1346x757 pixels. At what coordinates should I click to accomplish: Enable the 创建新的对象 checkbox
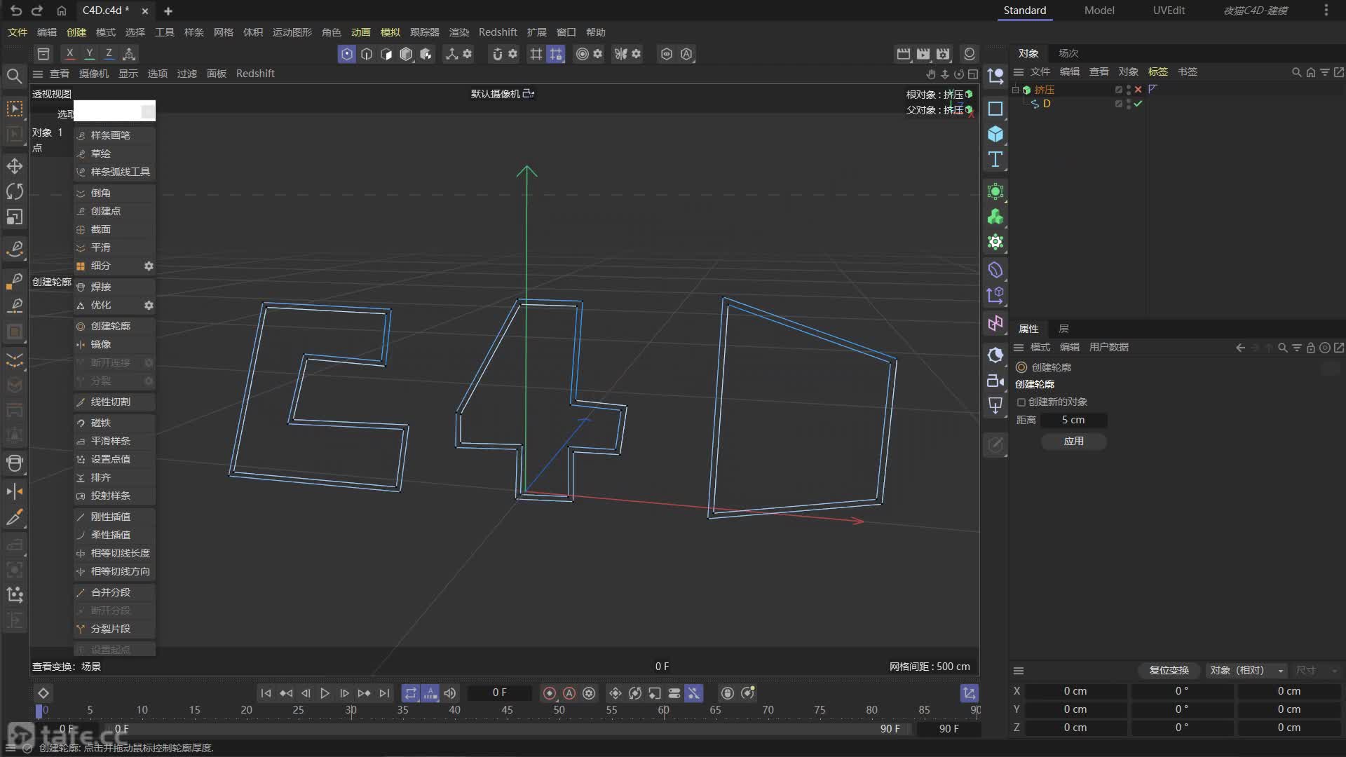pos(1021,402)
